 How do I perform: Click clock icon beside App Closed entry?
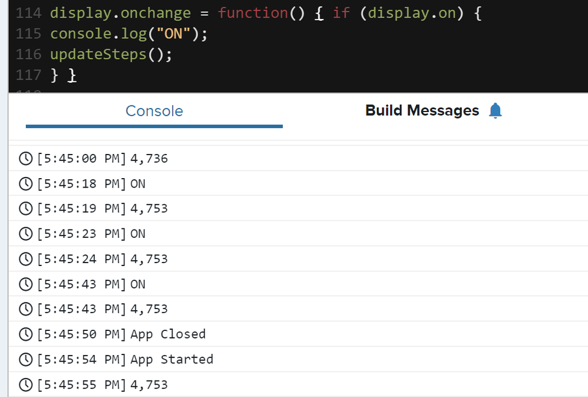[26, 334]
